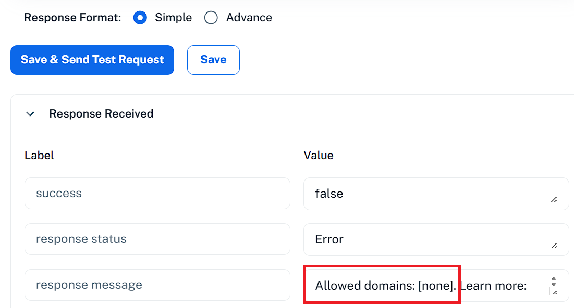
Task: Focus the success label field
Action: click(x=157, y=193)
